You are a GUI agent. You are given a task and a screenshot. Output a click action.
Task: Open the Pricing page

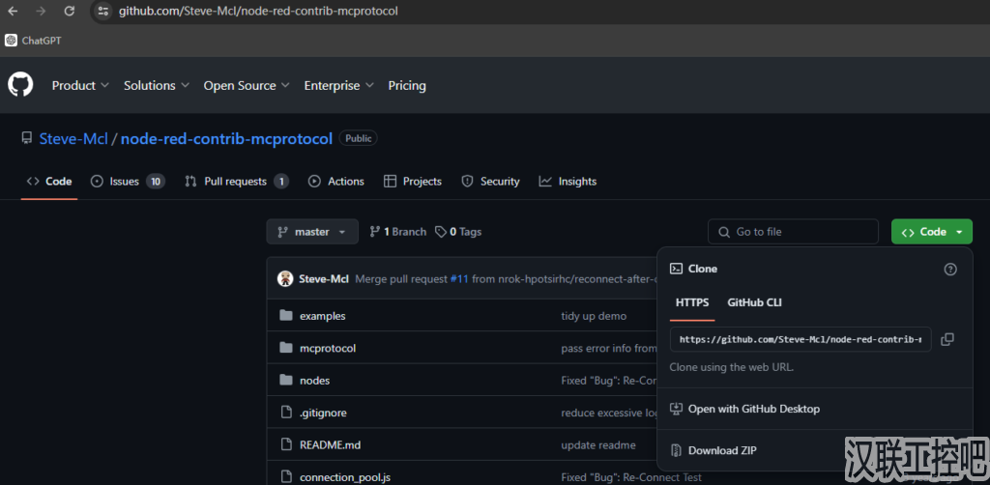pos(407,85)
